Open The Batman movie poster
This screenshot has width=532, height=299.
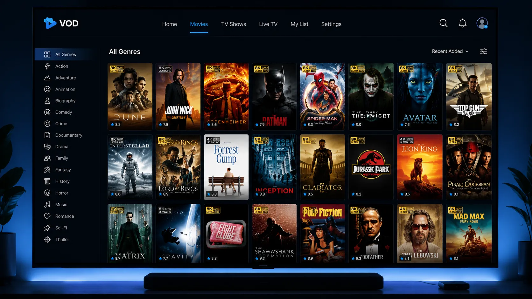274,97
